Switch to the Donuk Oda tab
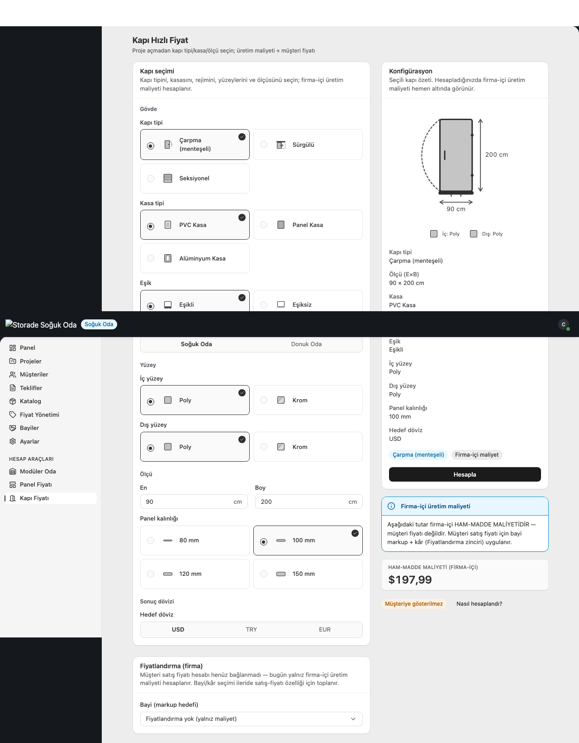 click(x=306, y=344)
